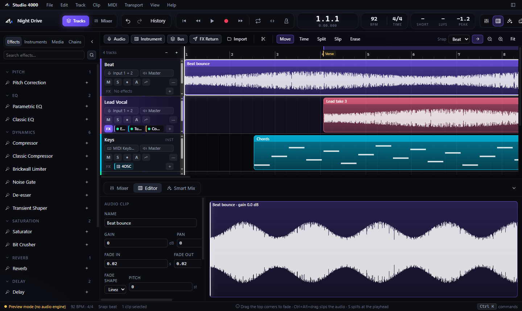Open the File menu
The image size is (522, 311).
click(x=50, y=5)
